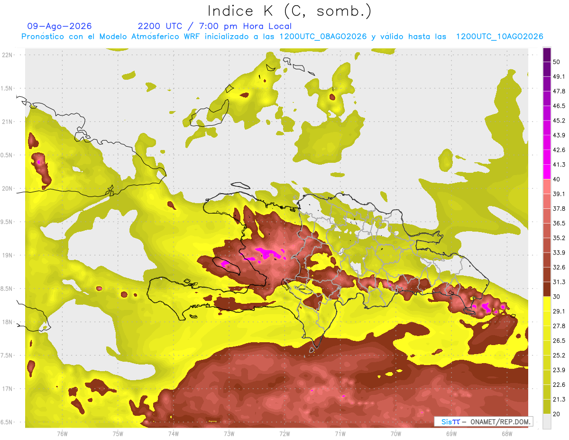Click the colorbar label '30'
The height and width of the screenshot is (440, 569).
[x=557, y=297]
